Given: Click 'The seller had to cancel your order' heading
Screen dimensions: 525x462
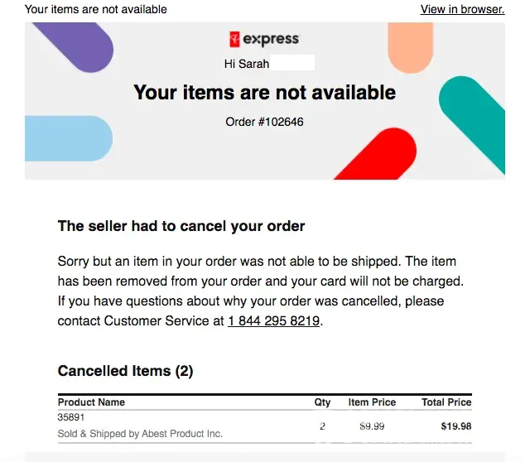Looking at the screenshot, I should click(x=181, y=226).
